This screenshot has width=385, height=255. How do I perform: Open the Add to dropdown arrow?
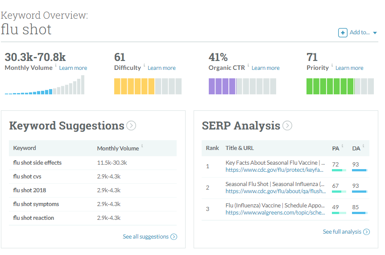pos(375,33)
